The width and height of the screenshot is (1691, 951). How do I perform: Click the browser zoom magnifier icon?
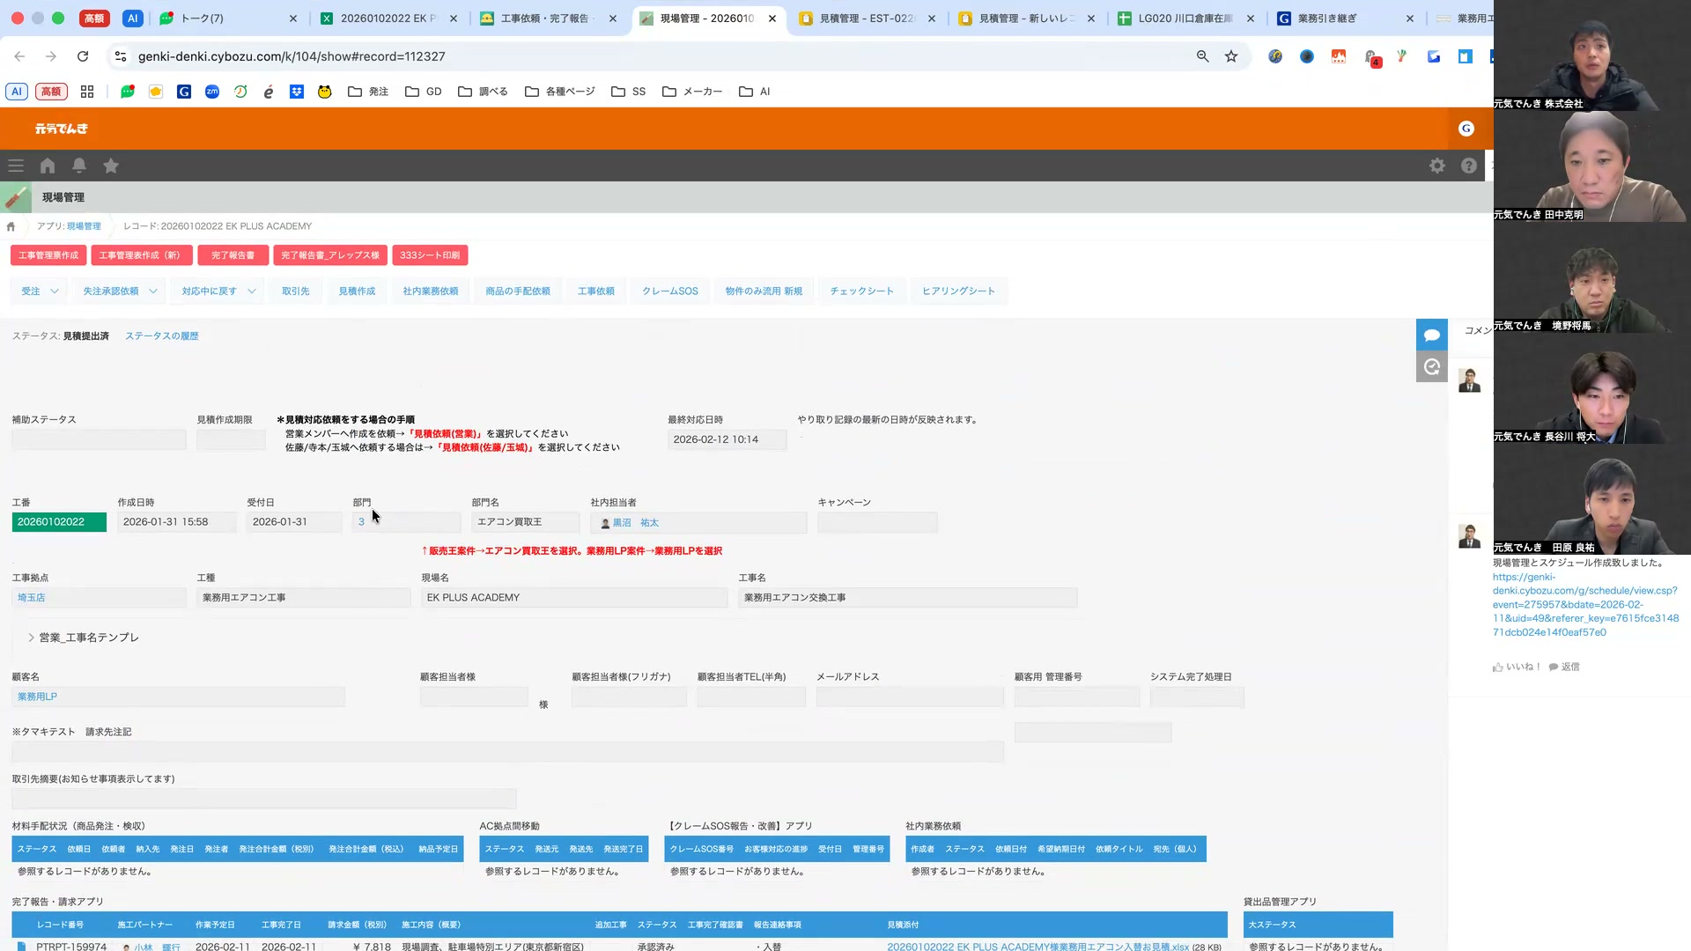click(1202, 56)
